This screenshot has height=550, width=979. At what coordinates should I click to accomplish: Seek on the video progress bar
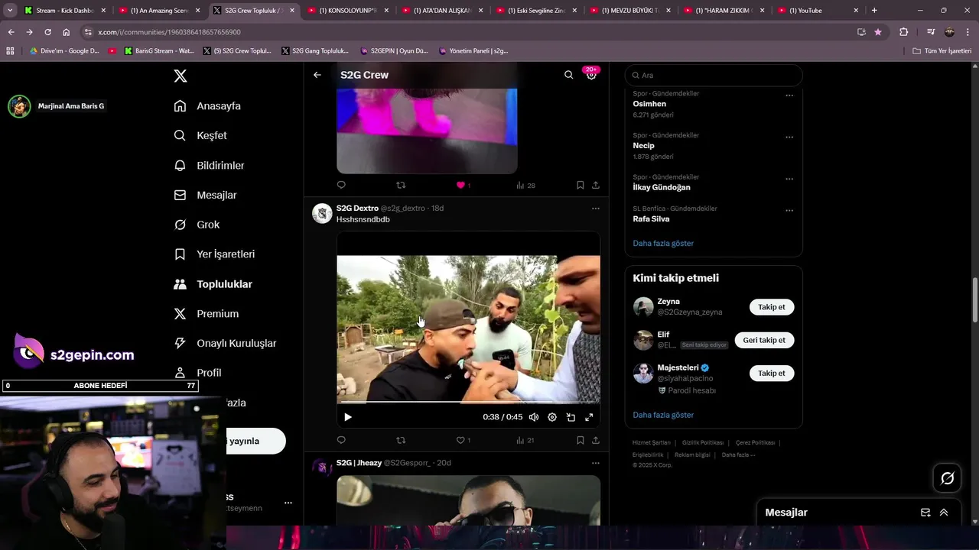point(468,402)
